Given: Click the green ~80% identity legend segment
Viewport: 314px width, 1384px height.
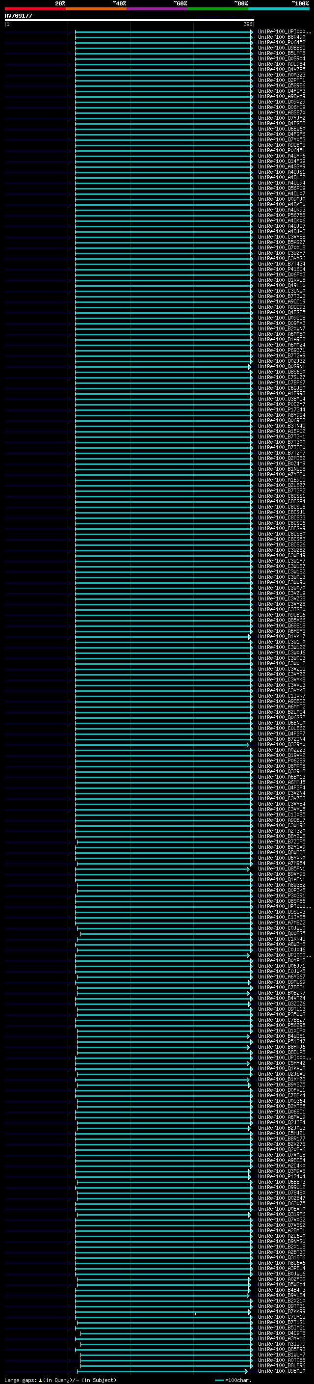Looking at the screenshot, I should (218, 9).
